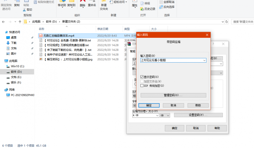Open the GB unit dropdown
254x148 pixels.
click(168, 115)
